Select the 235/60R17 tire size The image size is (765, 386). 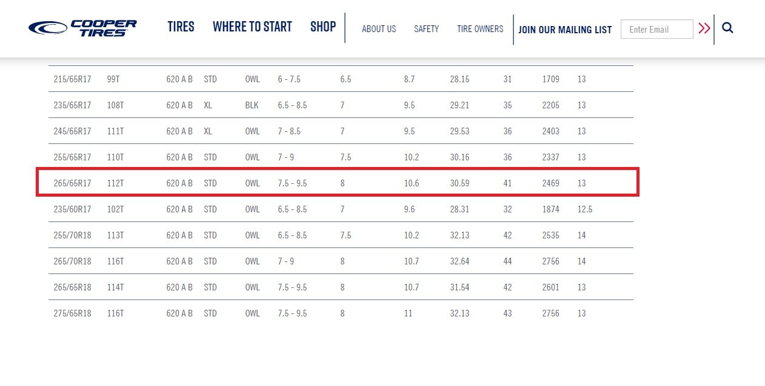[72, 209]
